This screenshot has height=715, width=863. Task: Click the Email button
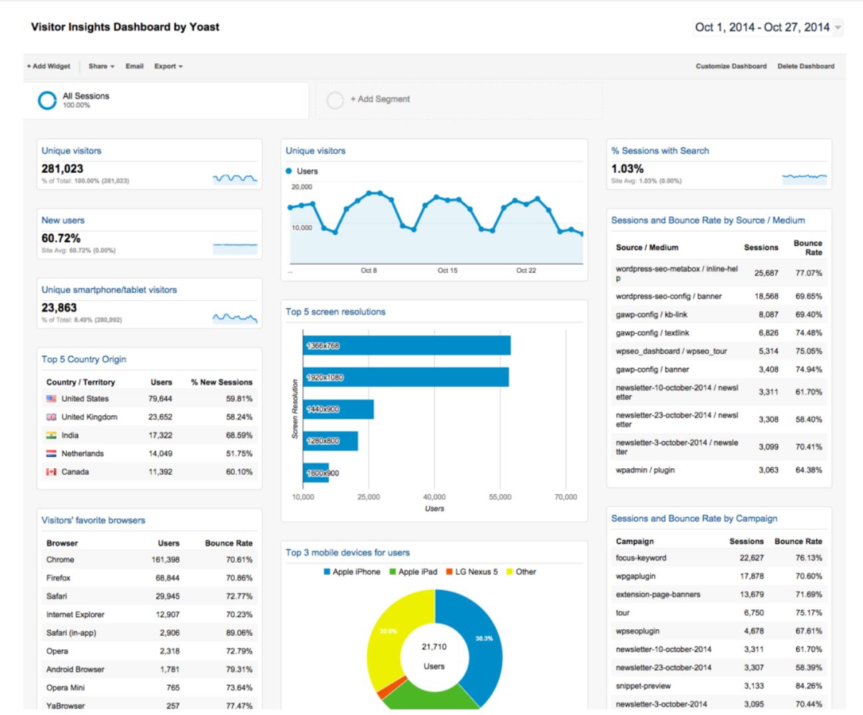point(134,67)
